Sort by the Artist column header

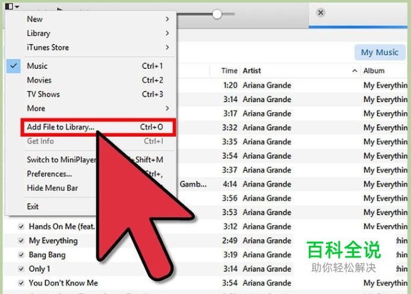(x=252, y=71)
